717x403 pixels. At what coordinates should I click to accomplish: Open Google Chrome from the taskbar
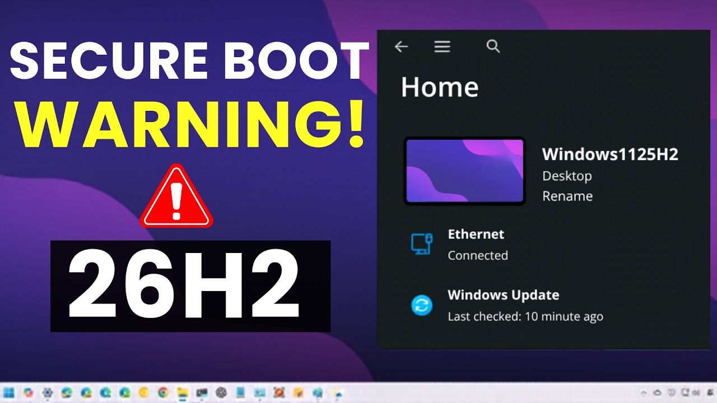click(x=163, y=393)
